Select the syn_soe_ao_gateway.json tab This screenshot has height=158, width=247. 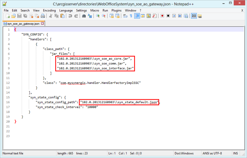coord(23,24)
